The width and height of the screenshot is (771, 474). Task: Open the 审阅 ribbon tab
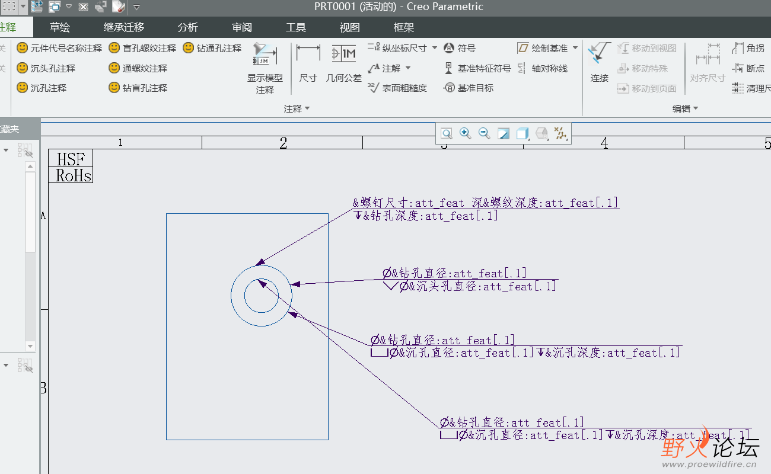point(242,27)
